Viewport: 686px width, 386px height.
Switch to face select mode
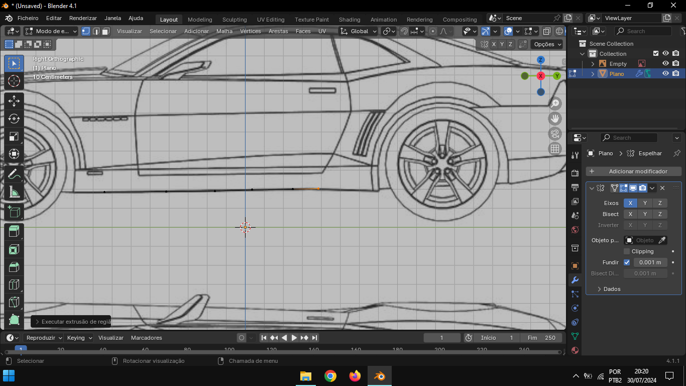(x=105, y=31)
